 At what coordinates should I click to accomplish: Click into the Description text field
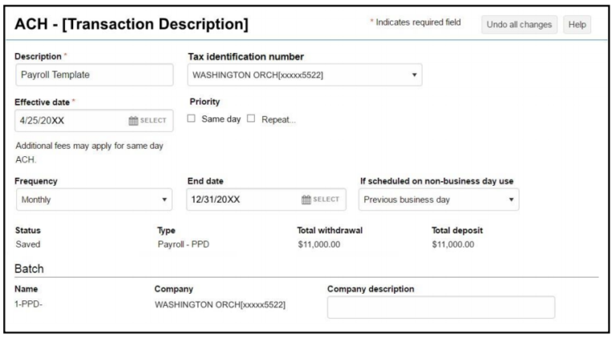[x=94, y=74]
